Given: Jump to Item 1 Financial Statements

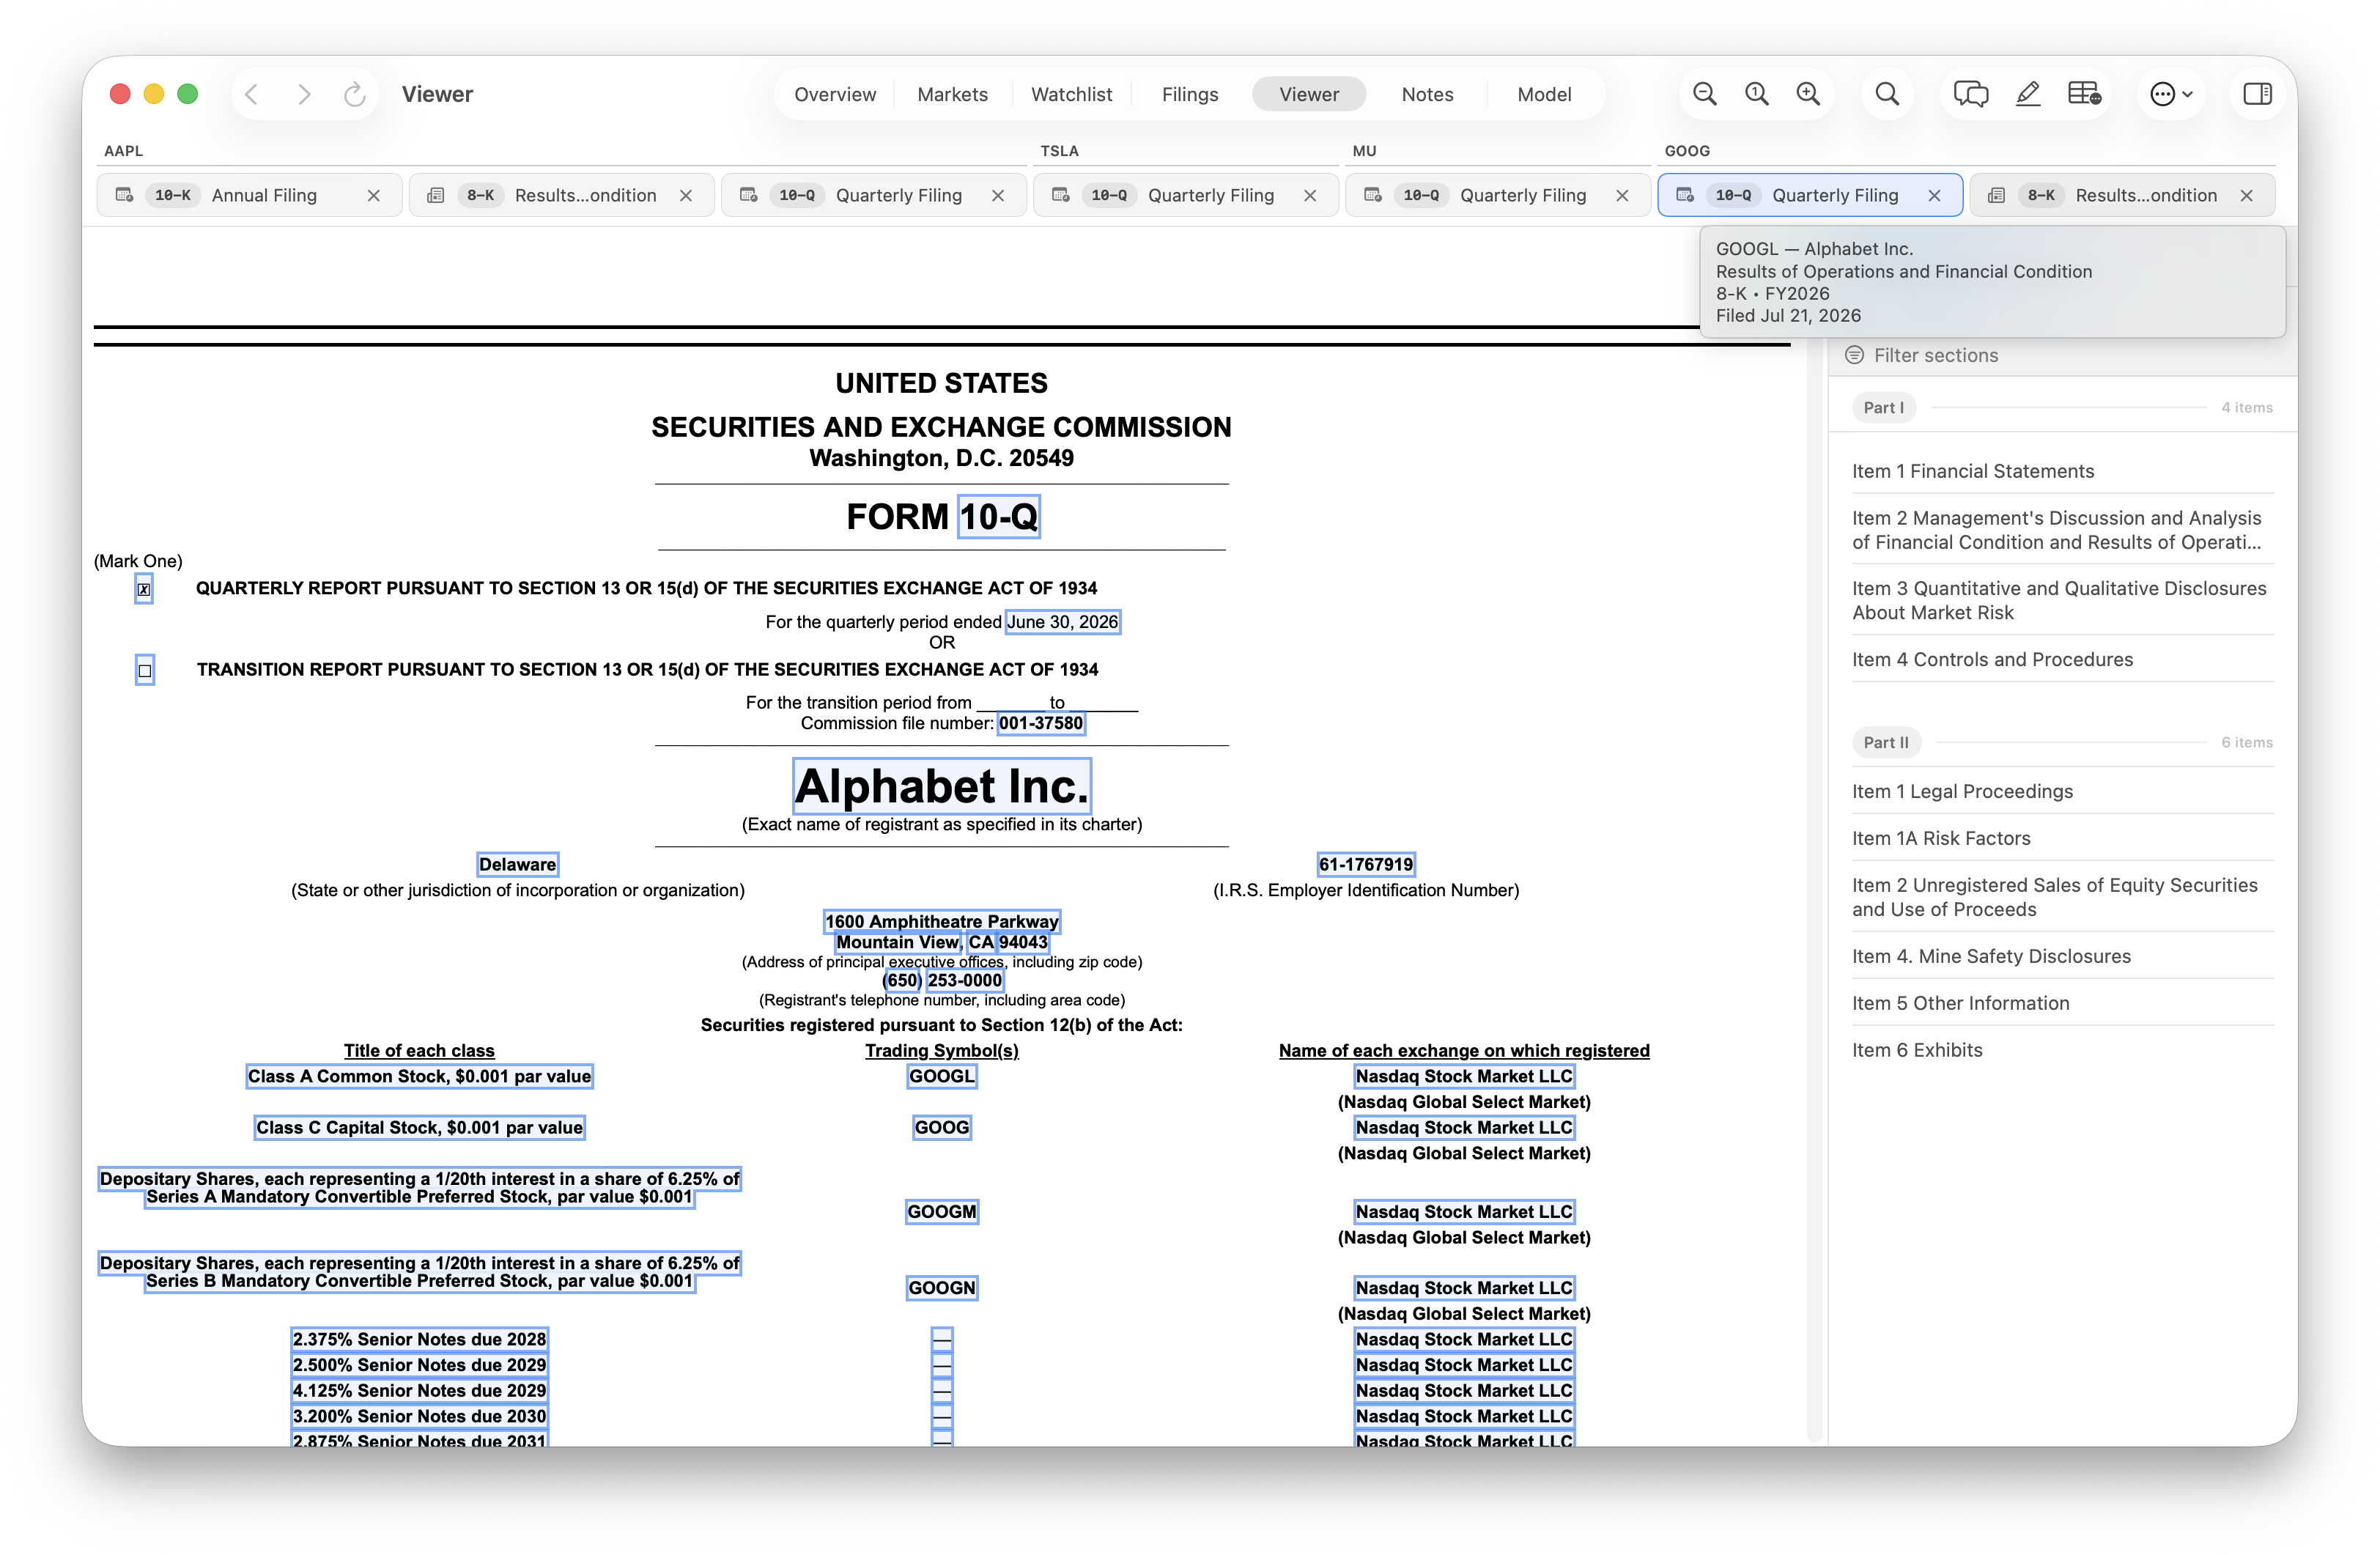Looking at the screenshot, I should [x=1972, y=472].
